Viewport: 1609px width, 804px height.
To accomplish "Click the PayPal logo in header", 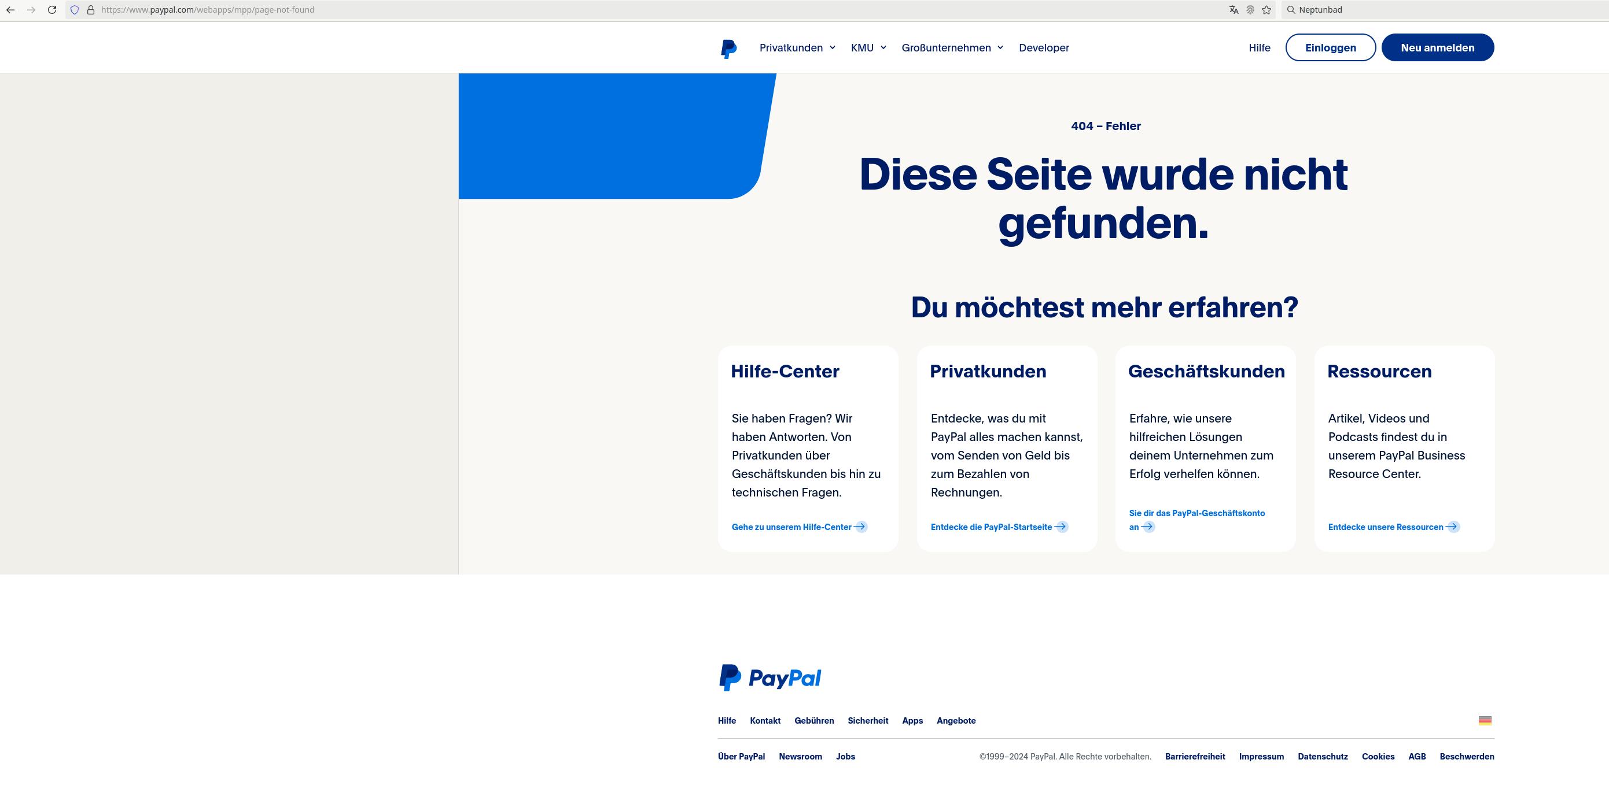I will point(728,48).
